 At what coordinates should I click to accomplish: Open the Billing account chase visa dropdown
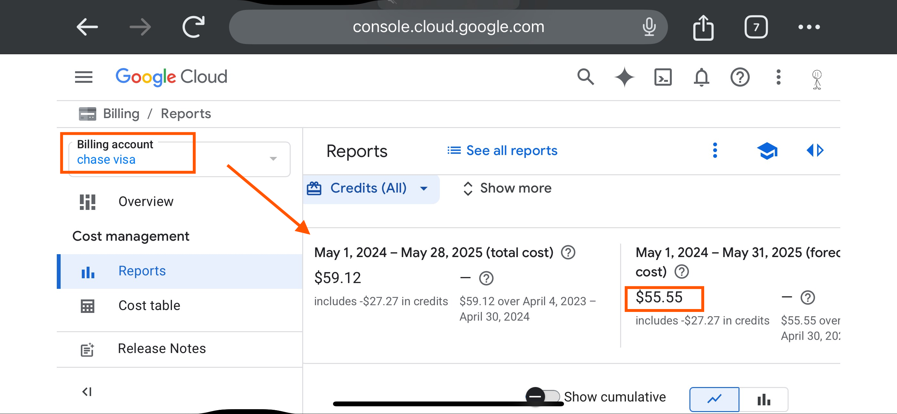180,159
